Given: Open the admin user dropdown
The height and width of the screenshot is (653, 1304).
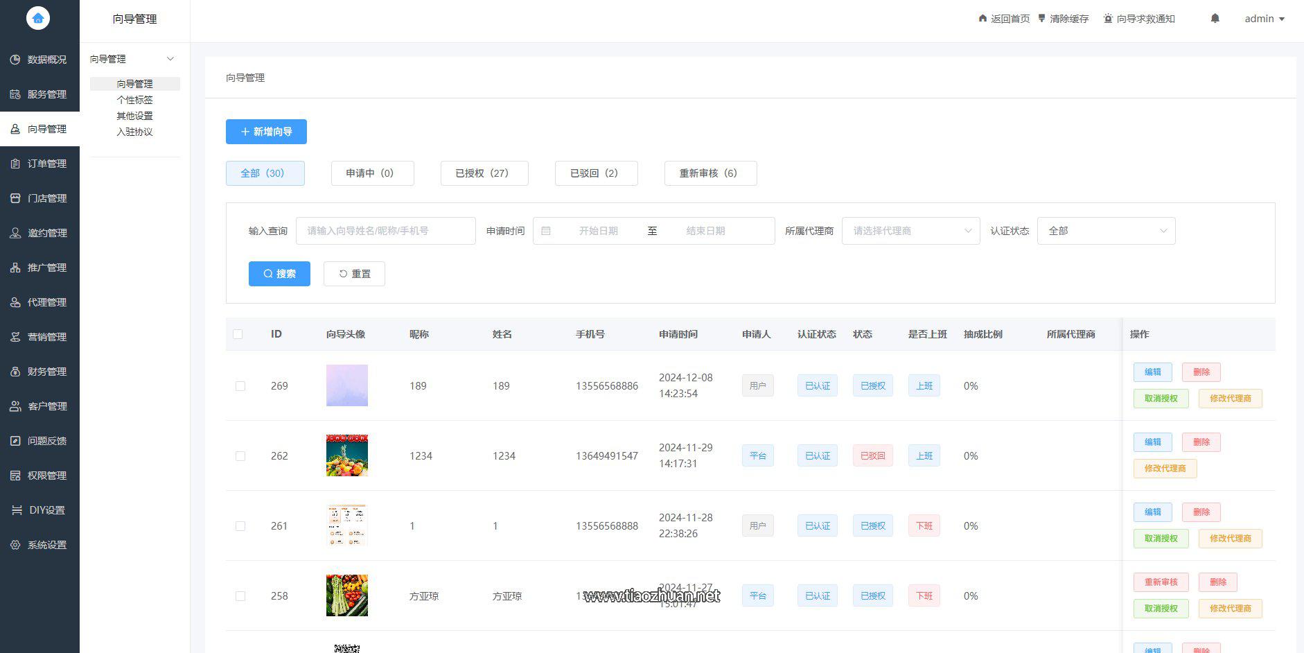Looking at the screenshot, I should 1265,19.
